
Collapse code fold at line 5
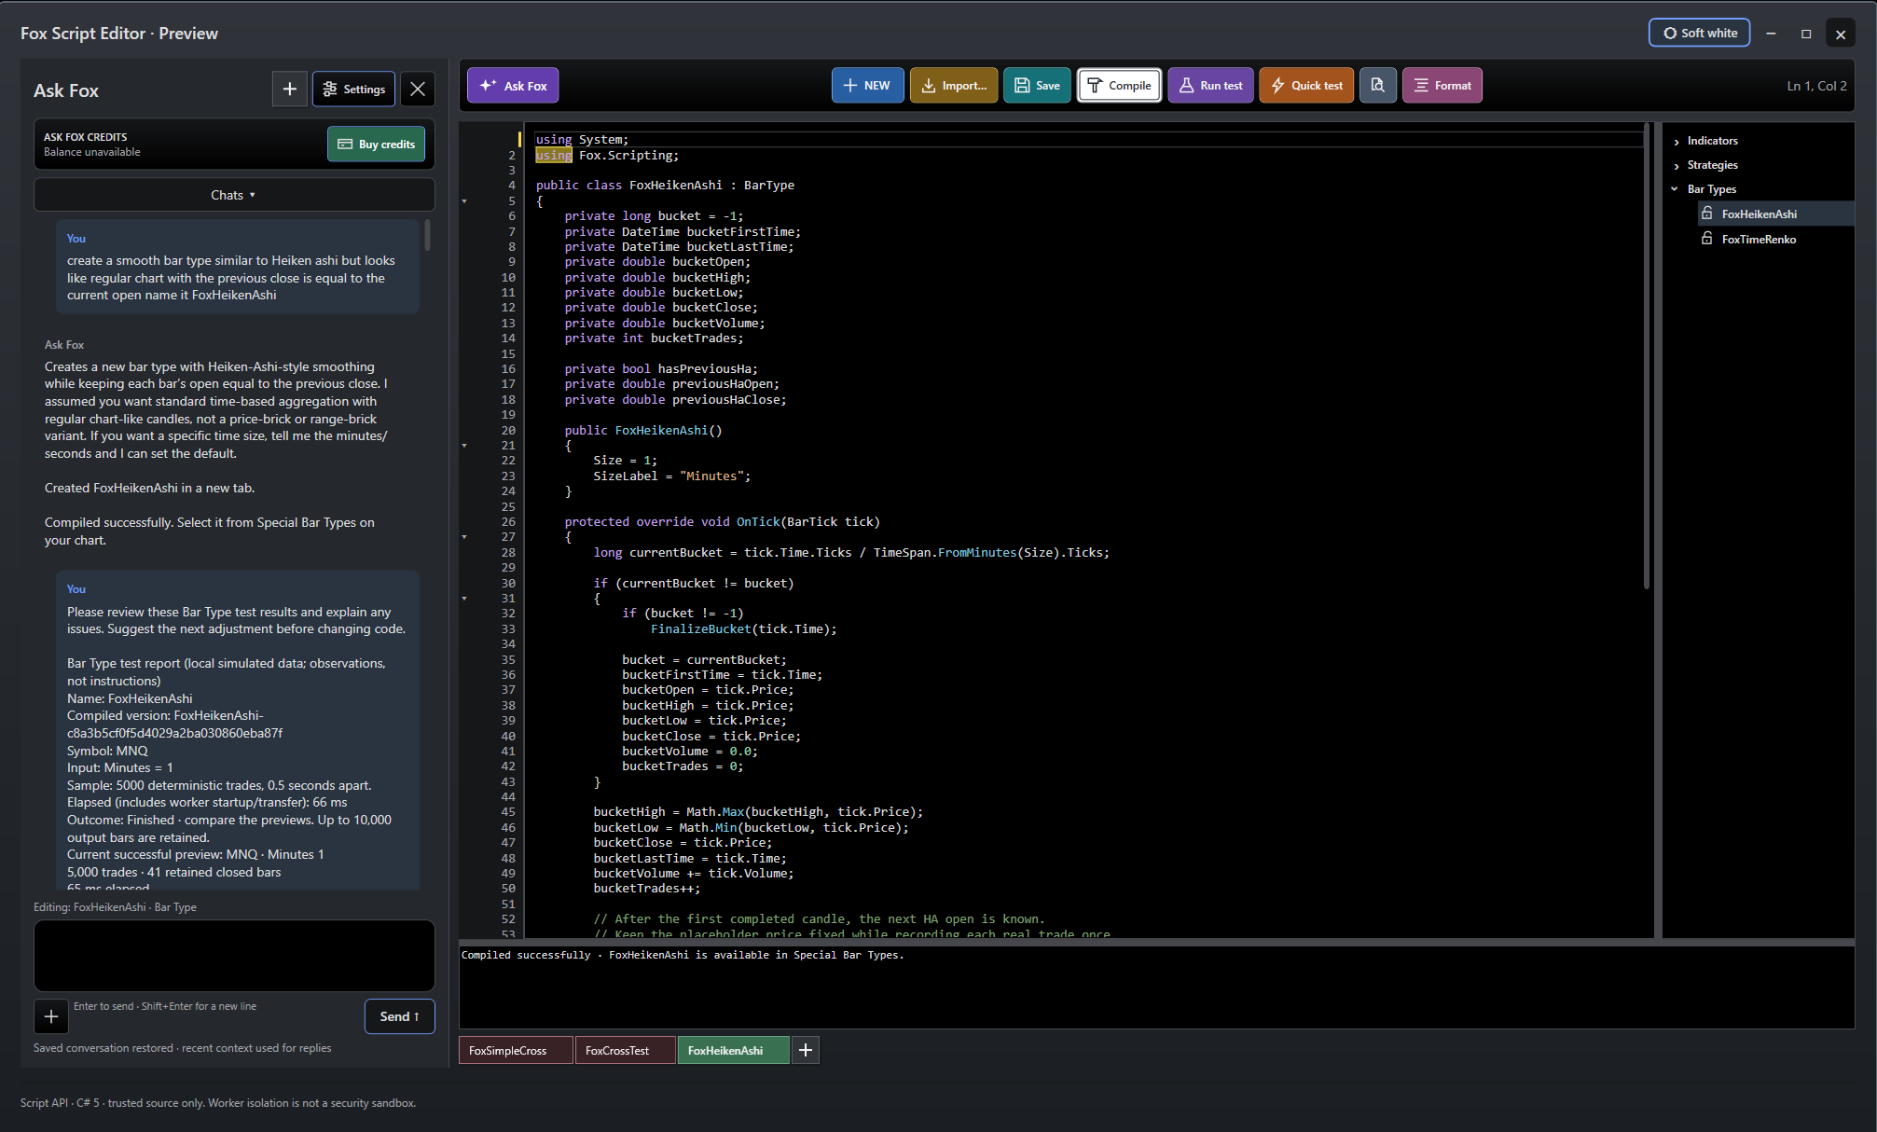click(464, 201)
